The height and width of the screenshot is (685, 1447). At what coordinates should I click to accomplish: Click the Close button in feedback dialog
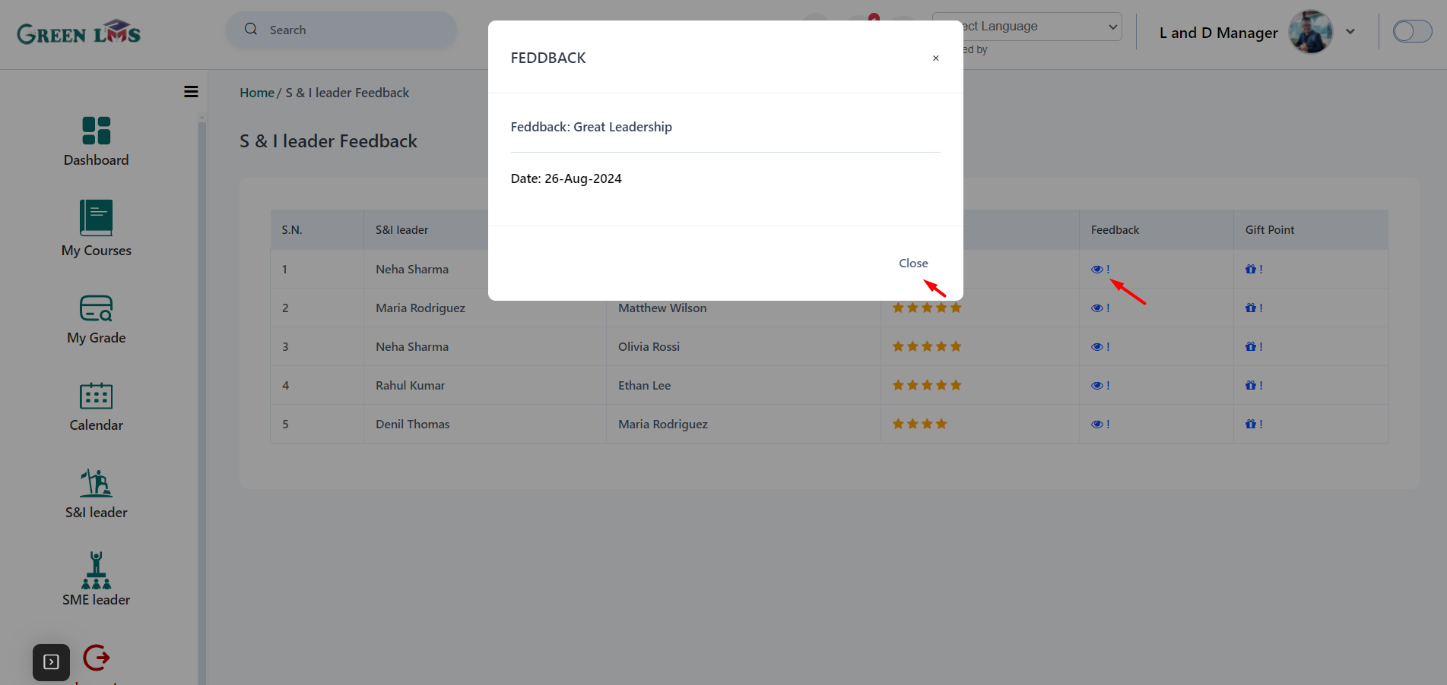point(913,264)
